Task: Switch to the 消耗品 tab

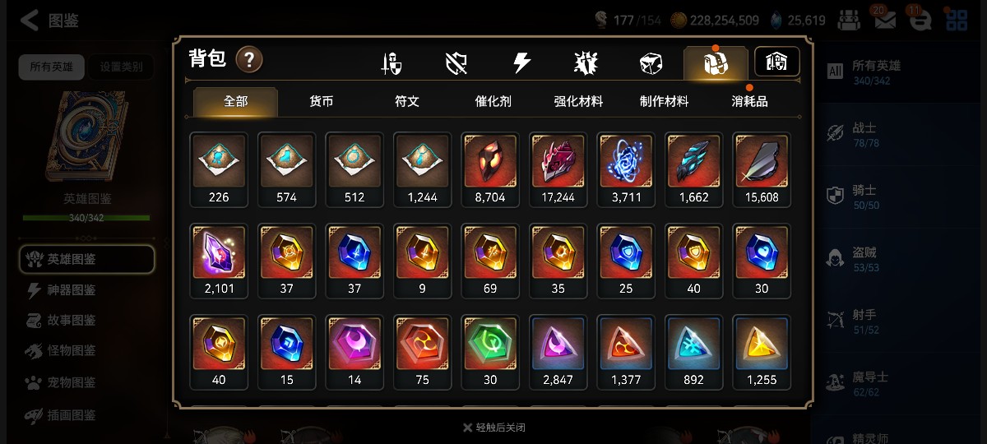Action: [x=749, y=102]
